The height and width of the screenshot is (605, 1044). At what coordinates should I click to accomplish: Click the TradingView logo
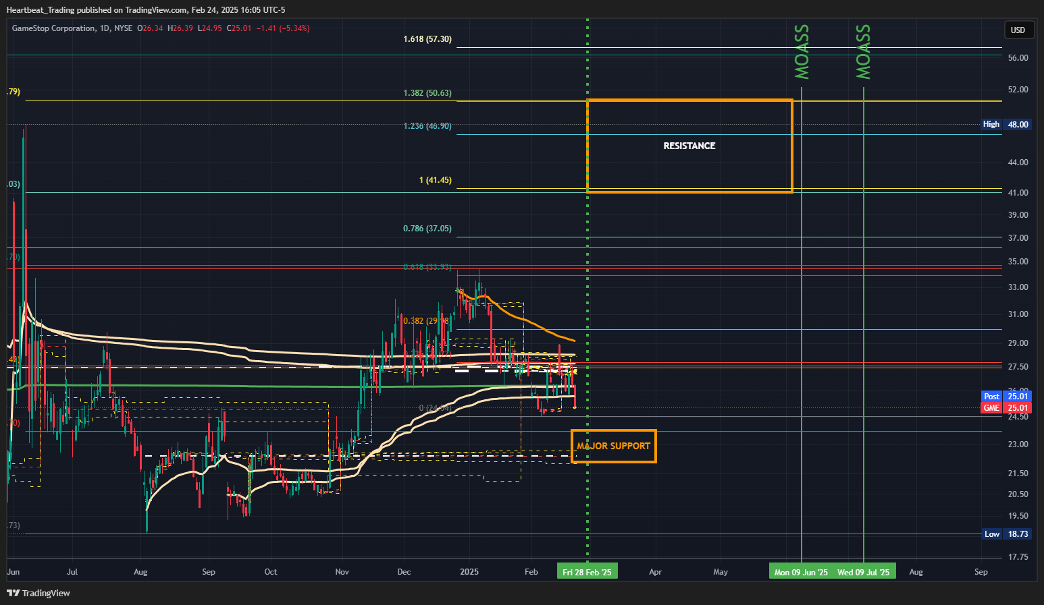pos(38,593)
